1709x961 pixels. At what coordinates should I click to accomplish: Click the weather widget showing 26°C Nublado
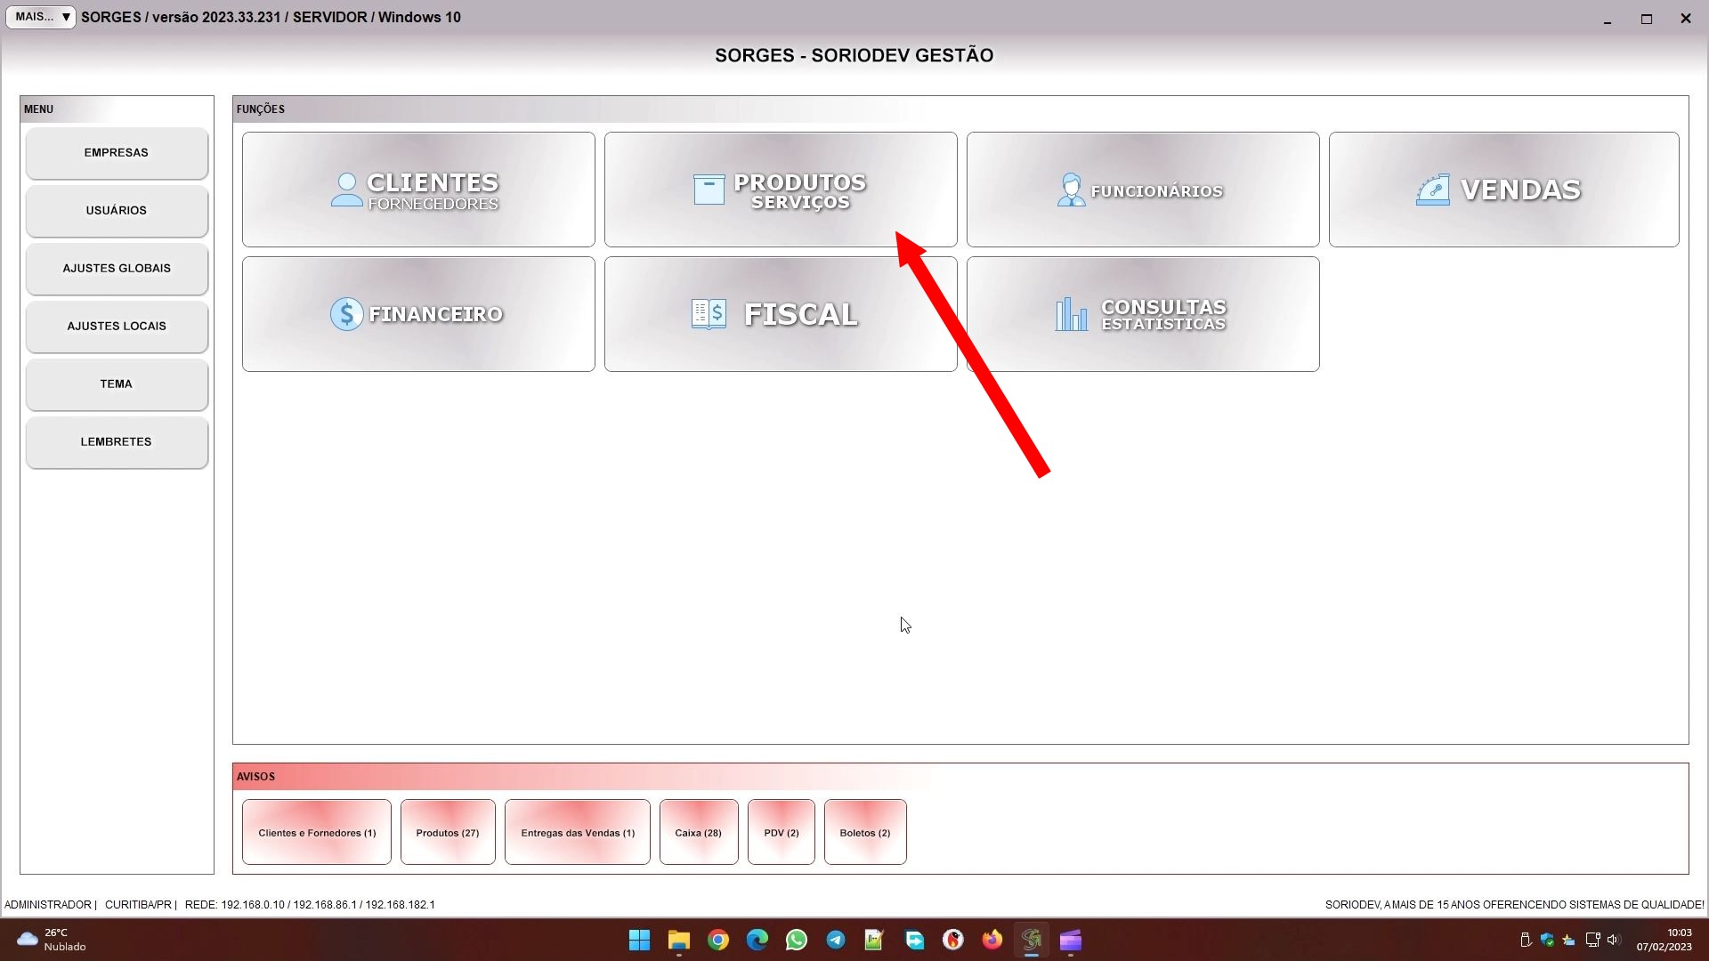(52, 941)
